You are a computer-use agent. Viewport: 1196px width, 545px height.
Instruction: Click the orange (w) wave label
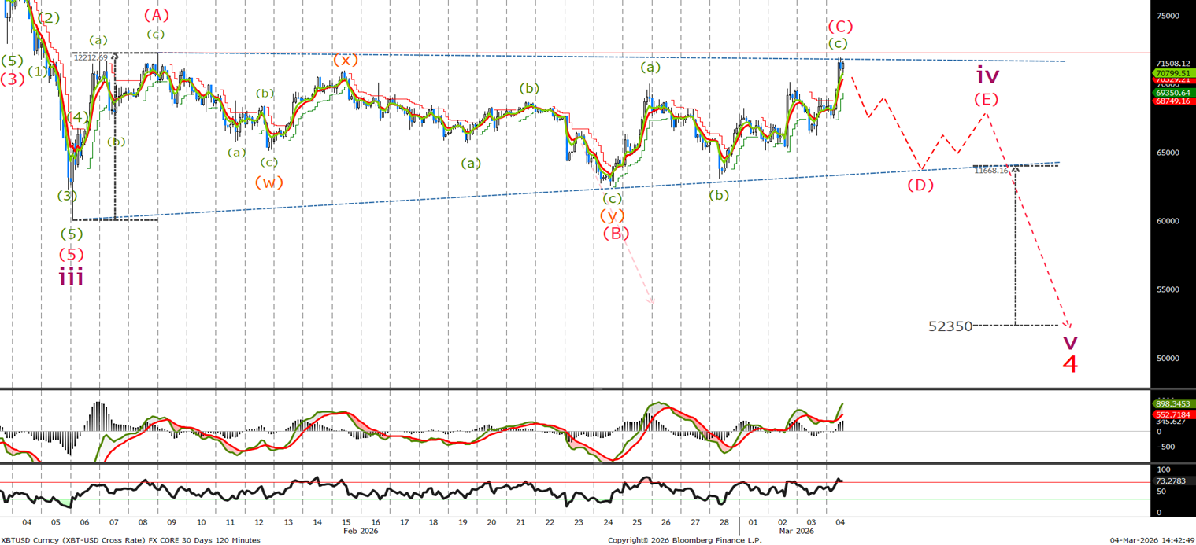coord(268,182)
